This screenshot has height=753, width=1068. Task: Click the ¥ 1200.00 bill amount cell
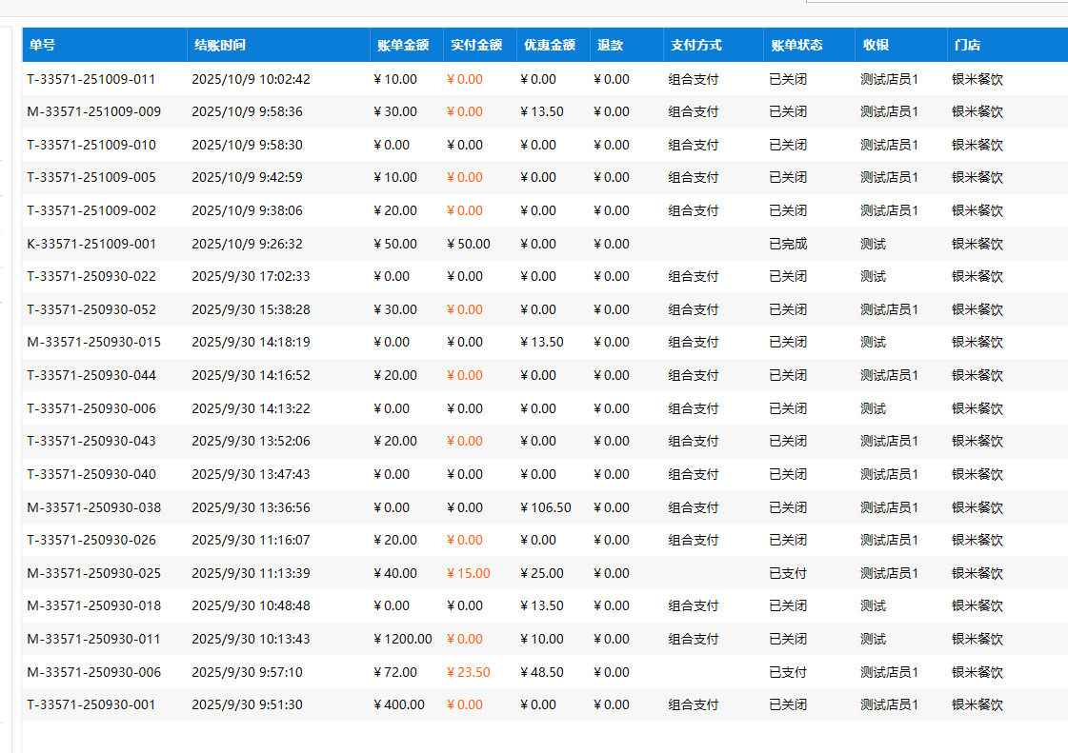click(x=403, y=639)
